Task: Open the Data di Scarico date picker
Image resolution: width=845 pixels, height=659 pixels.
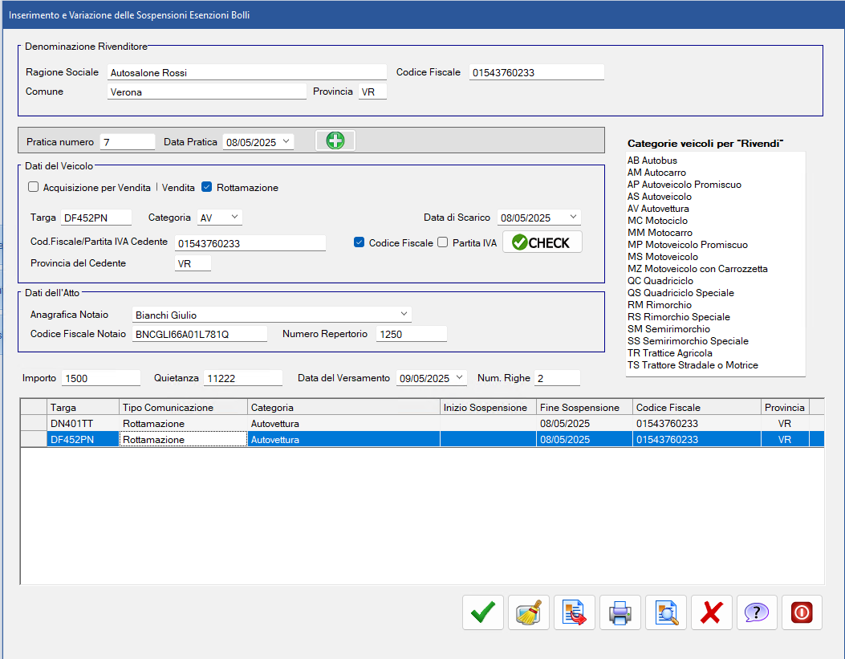Action: click(x=573, y=218)
